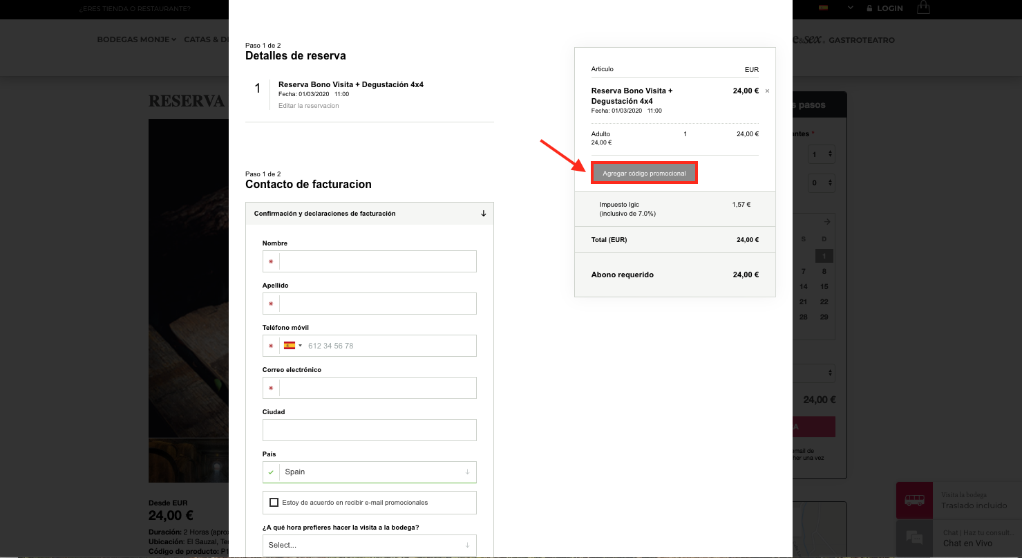Screen dimensions: 1022x558
Task: Click the 1,57 € tax amount
Action: 741,205
